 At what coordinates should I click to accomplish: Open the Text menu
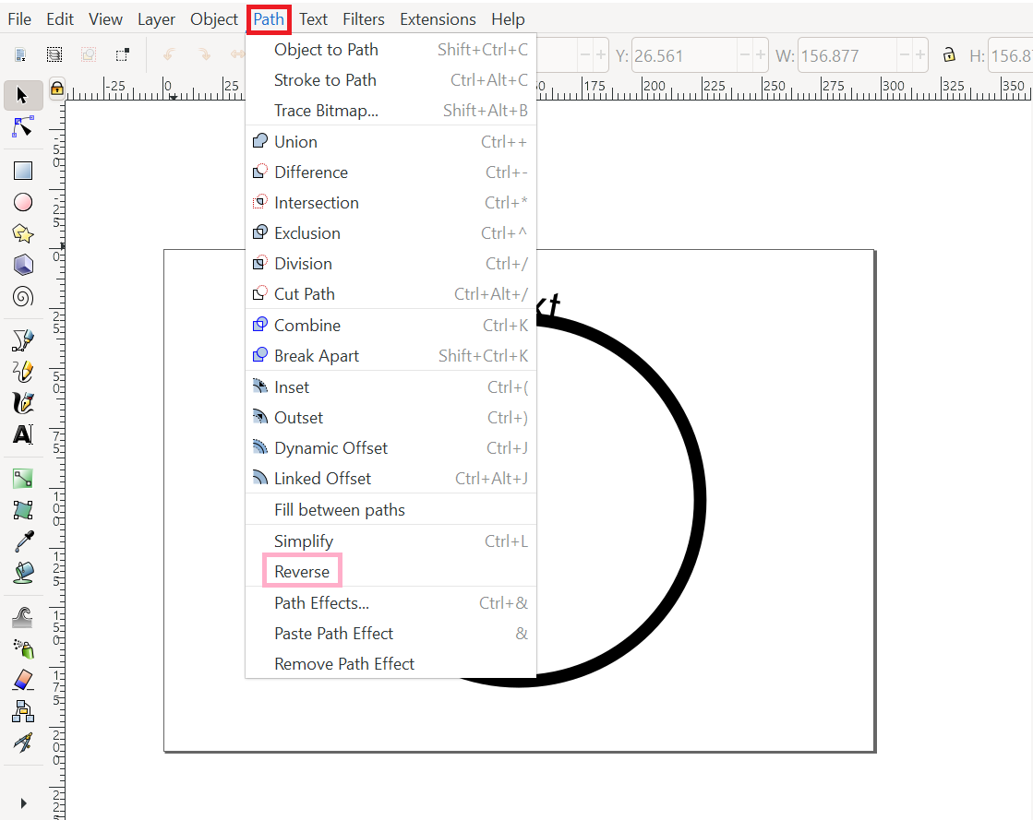pyautogui.click(x=313, y=19)
